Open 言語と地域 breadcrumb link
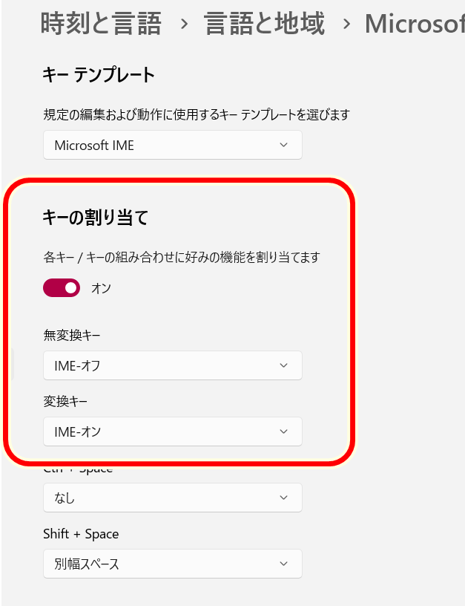Screen dimensions: 465x606 coord(263,25)
